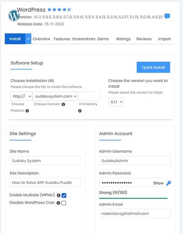Show info icon for In Directory
Image resolution: width=183 pixels, height=234 pixels.
[80, 111]
